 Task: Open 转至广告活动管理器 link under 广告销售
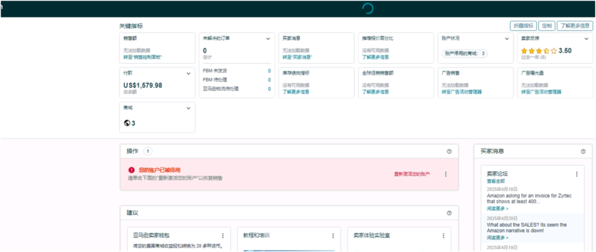coord(461,92)
